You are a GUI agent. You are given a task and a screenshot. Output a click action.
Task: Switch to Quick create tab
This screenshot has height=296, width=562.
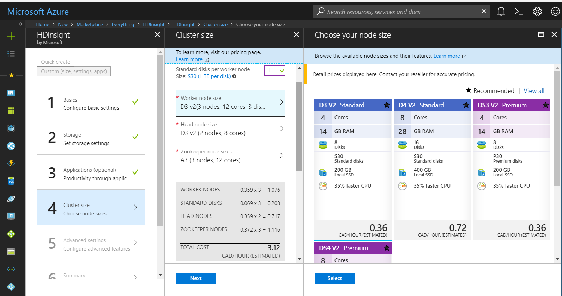[55, 62]
